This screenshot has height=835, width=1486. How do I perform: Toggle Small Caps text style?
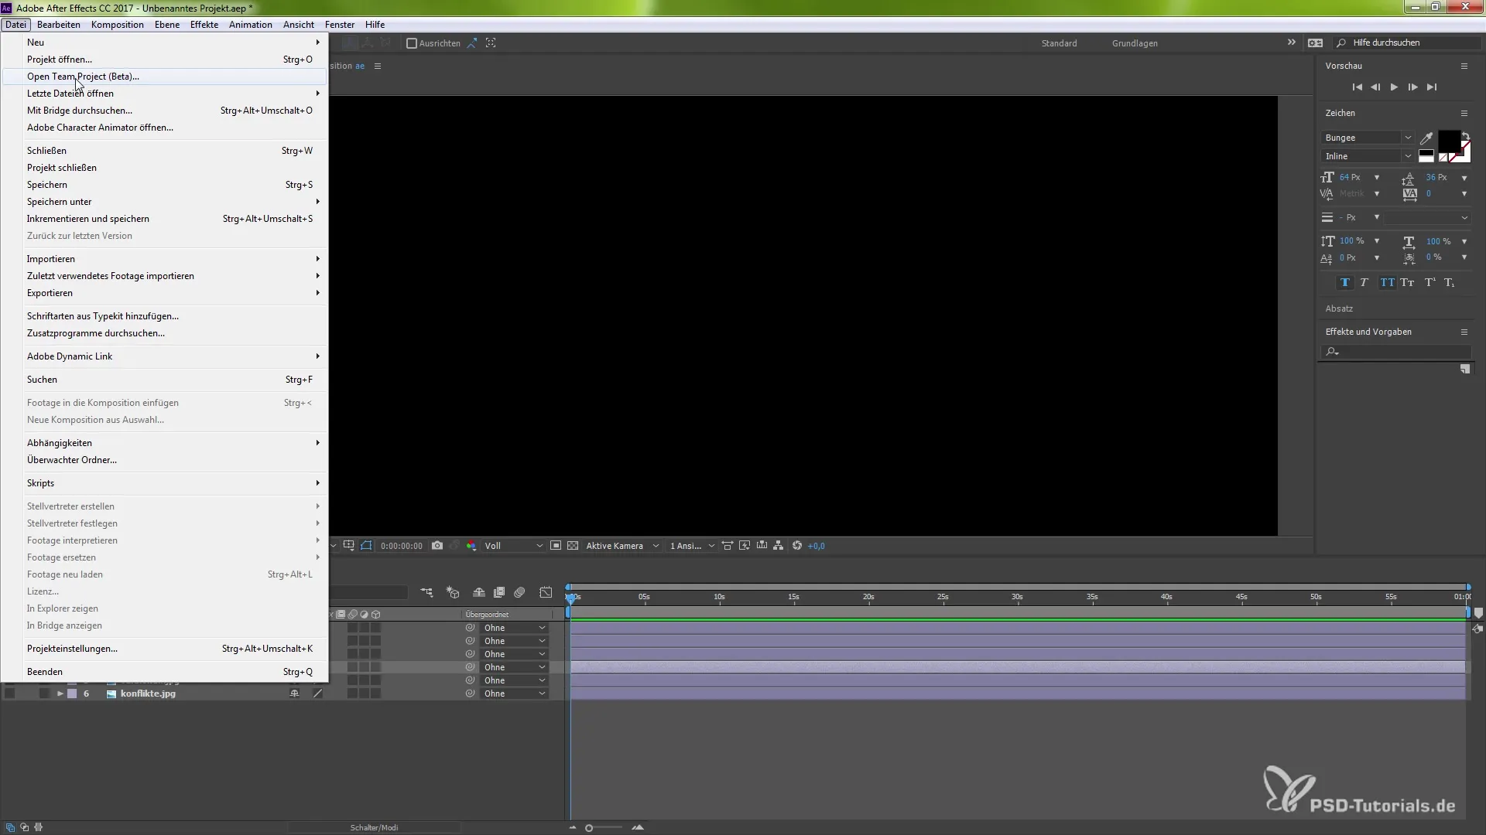point(1407,283)
